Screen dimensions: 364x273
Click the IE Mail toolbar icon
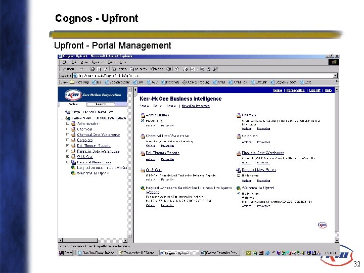tap(177, 69)
